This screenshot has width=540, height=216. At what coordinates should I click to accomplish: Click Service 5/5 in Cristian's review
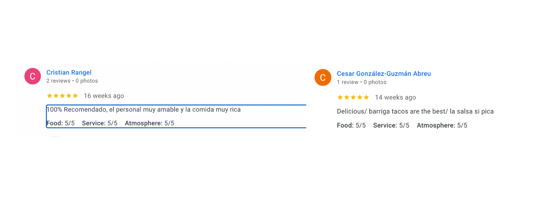pos(100,123)
